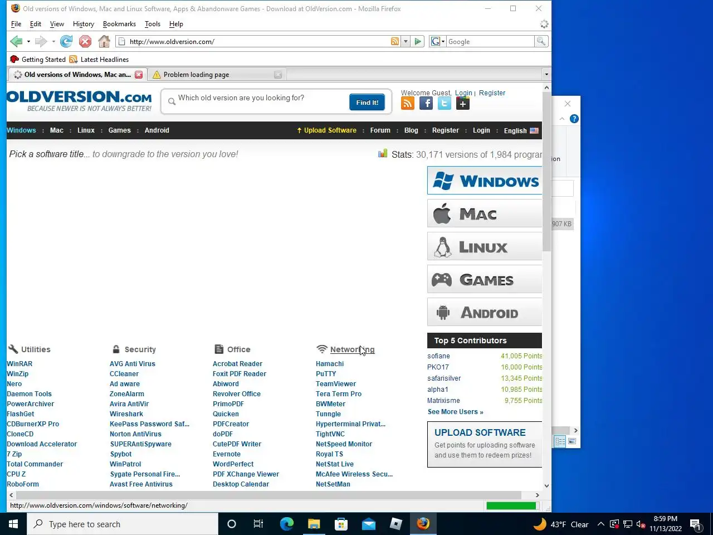Screen dimensions: 713x535
Task: Expand the address bar URL history dropdown
Action: click(x=406, y=41)
